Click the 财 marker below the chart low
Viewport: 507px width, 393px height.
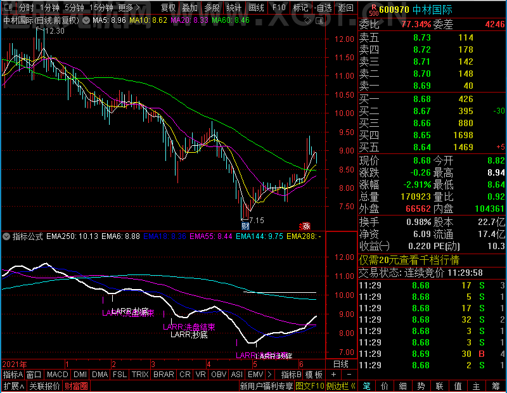point(245,226)
